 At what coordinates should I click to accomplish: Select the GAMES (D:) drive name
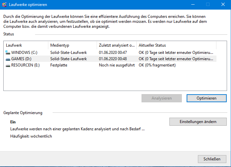click(22, 59)
